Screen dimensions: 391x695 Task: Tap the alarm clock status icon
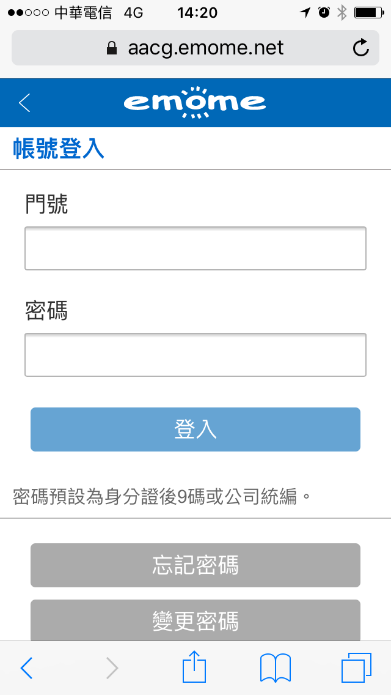click(324, 12)
